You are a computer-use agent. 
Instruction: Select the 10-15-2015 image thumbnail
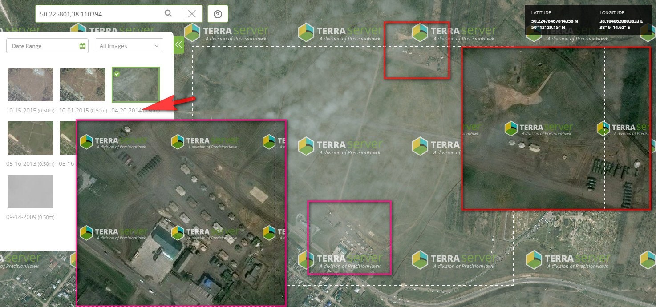[30, 84]
